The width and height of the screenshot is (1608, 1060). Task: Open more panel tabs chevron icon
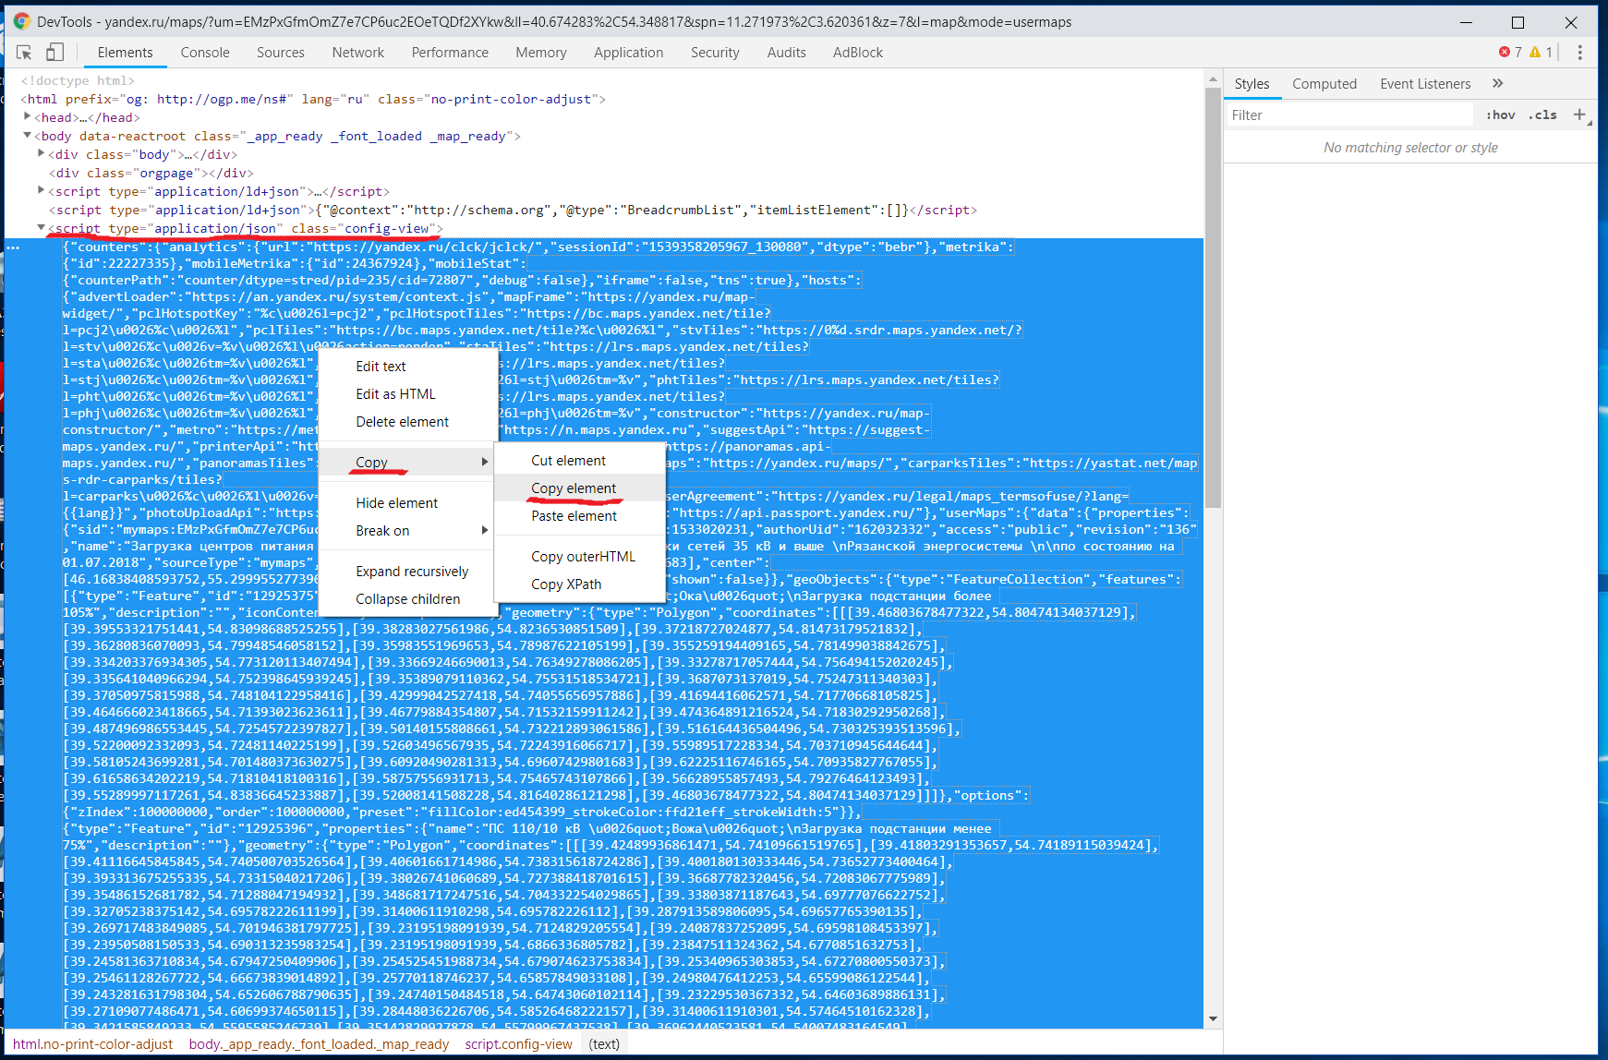1498,83
